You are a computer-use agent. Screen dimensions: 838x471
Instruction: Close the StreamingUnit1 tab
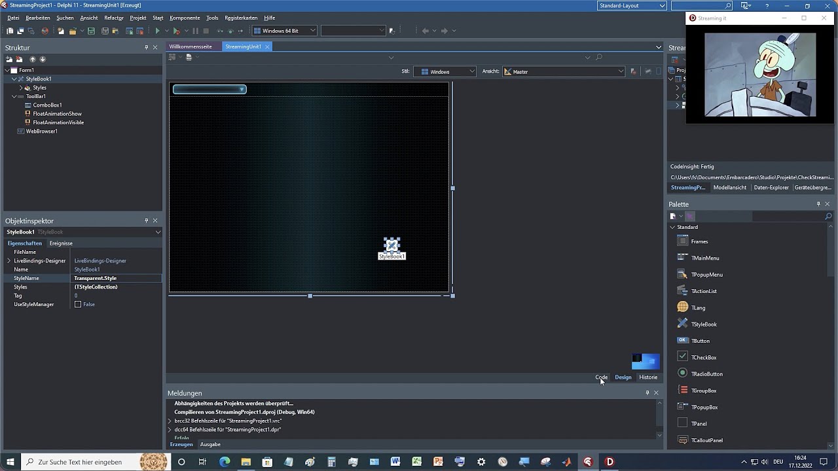pyautogui.click(x=267, y=46)
